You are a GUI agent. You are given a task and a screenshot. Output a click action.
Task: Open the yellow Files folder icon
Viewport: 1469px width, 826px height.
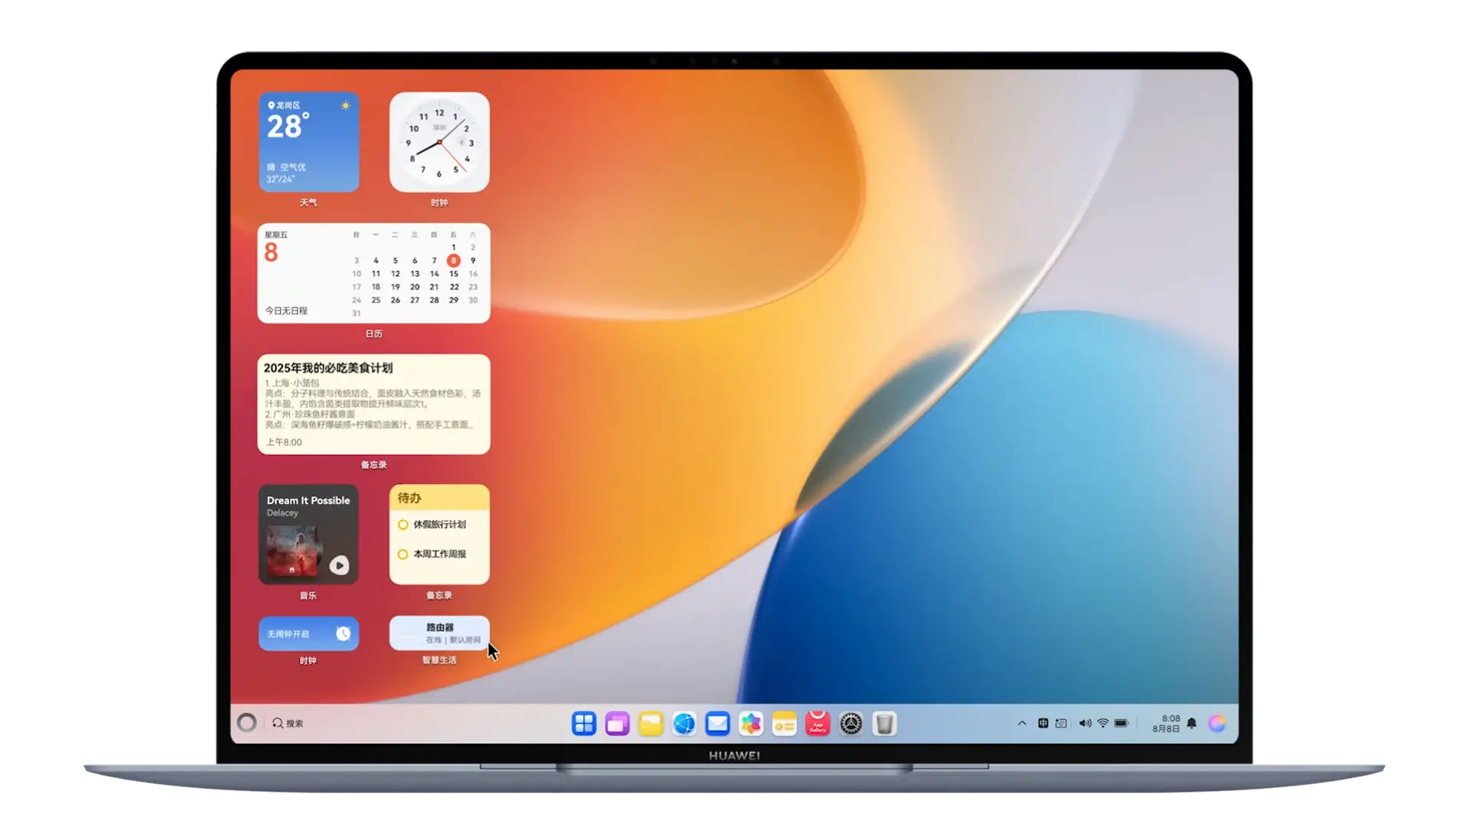coord(650,724)
